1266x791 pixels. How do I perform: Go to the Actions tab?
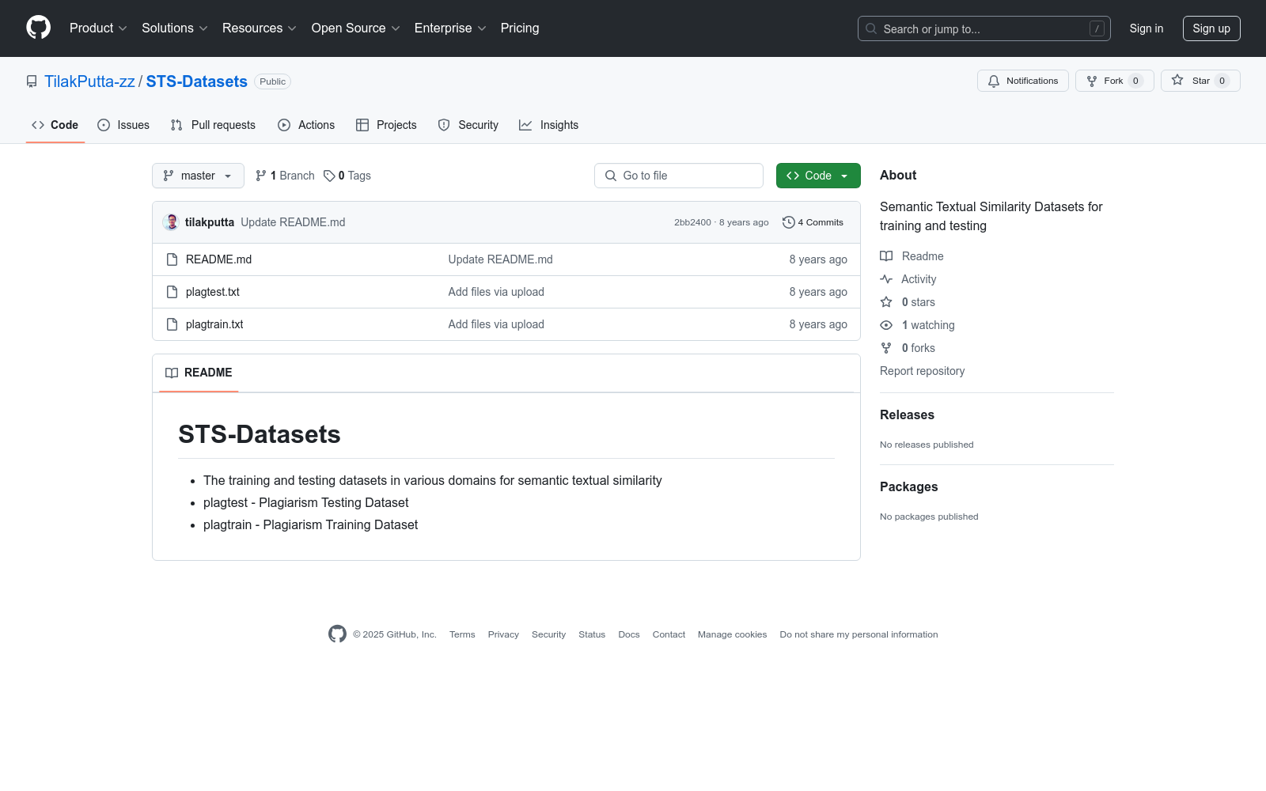coord(306,125)
